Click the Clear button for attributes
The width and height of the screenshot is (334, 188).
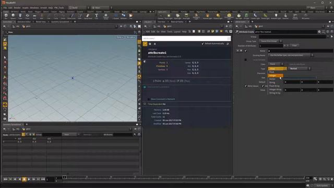(294, 45)
